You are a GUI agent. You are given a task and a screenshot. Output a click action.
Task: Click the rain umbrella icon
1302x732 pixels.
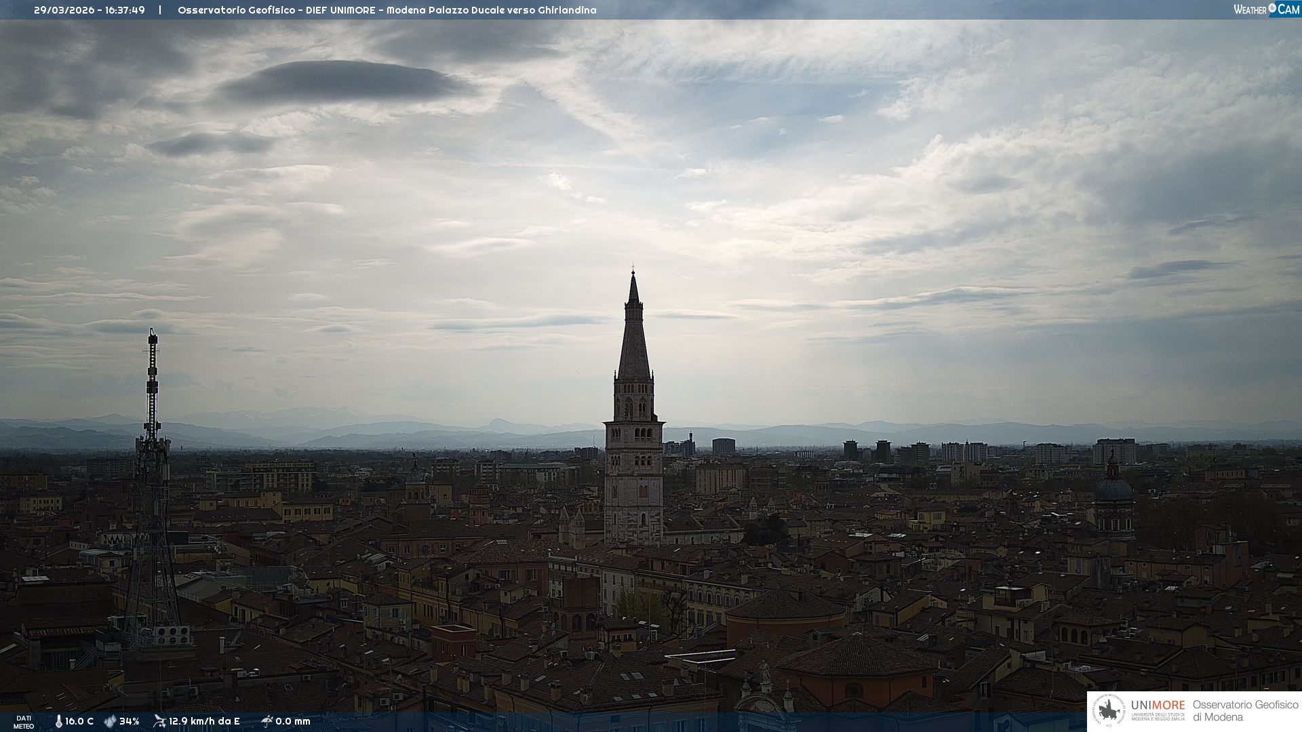point(267,721)
